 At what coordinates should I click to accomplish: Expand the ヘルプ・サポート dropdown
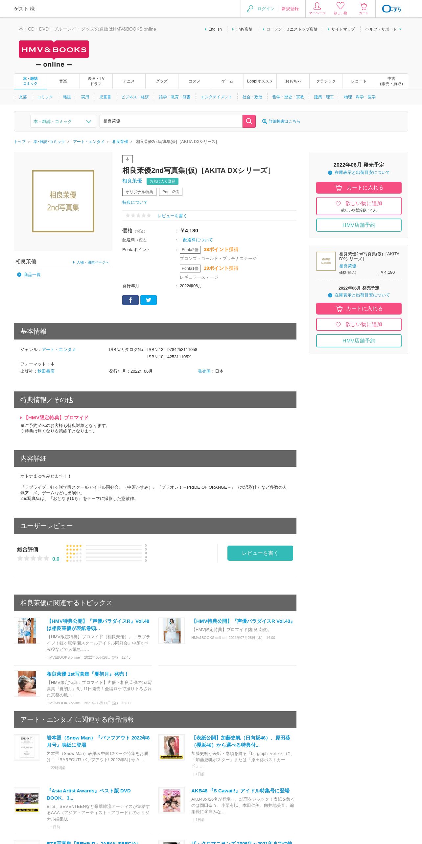(x=383, y=29)
